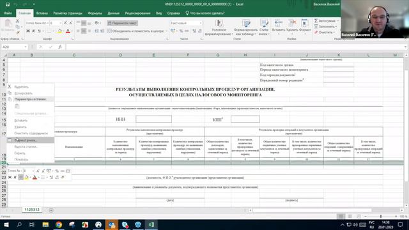Click the Insert Function fx icon
409x230 pixels.
click(x=60, y=47)
